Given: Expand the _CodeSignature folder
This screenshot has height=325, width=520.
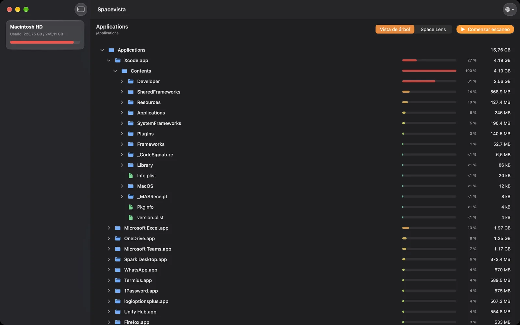Looking at the screenshot, I should tap(122, 155).
